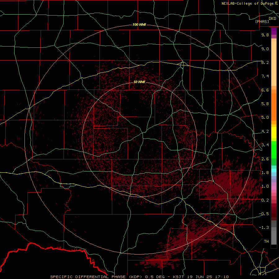Click the bright green band of the color scale

point(274,149)
